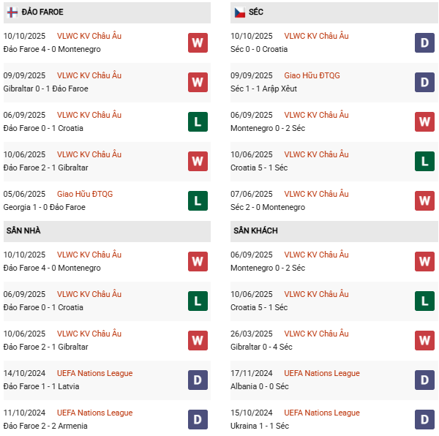Screen dimensions: 439x436
Task: Click W badge for Gibraltar 0-4 Séc
Action: [424, 340]
